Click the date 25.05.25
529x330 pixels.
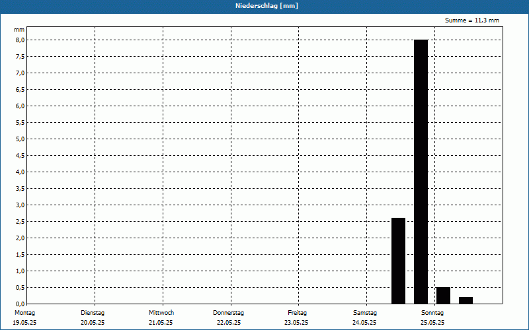[432, 323]
